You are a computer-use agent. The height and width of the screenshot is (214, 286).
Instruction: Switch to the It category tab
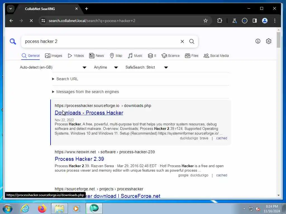(x=152, y=56)
